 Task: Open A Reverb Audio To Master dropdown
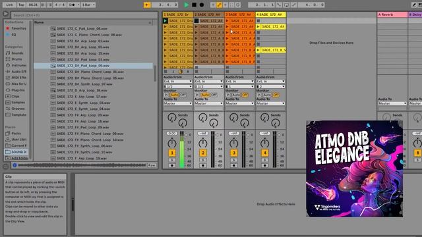(x=392, y=103)
